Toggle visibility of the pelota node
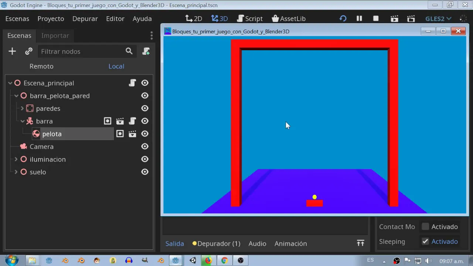The width and height of the screenshot is (473, 266). pos(145,134)
